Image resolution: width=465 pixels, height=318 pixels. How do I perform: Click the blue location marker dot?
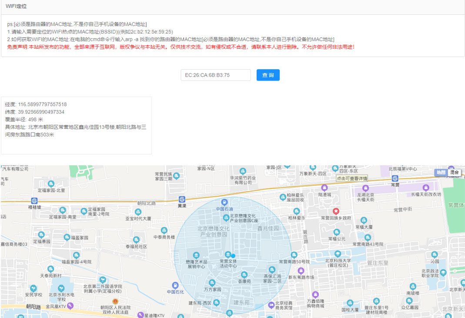point(233,256)
